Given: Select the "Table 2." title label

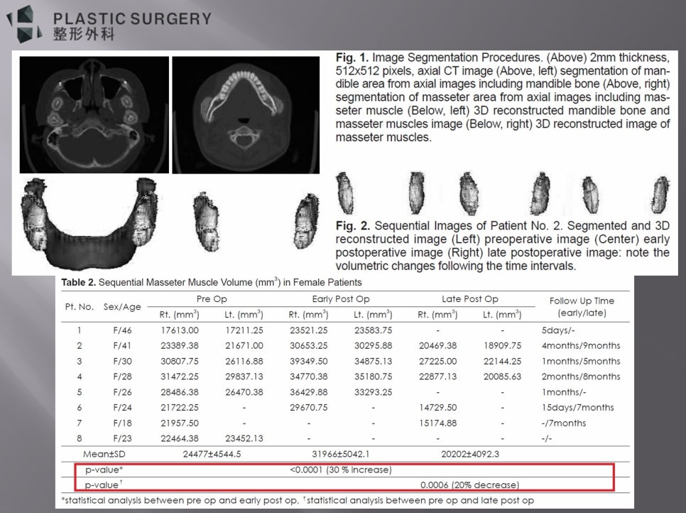Looking at the screenshot, I should (x=78, y=282).
